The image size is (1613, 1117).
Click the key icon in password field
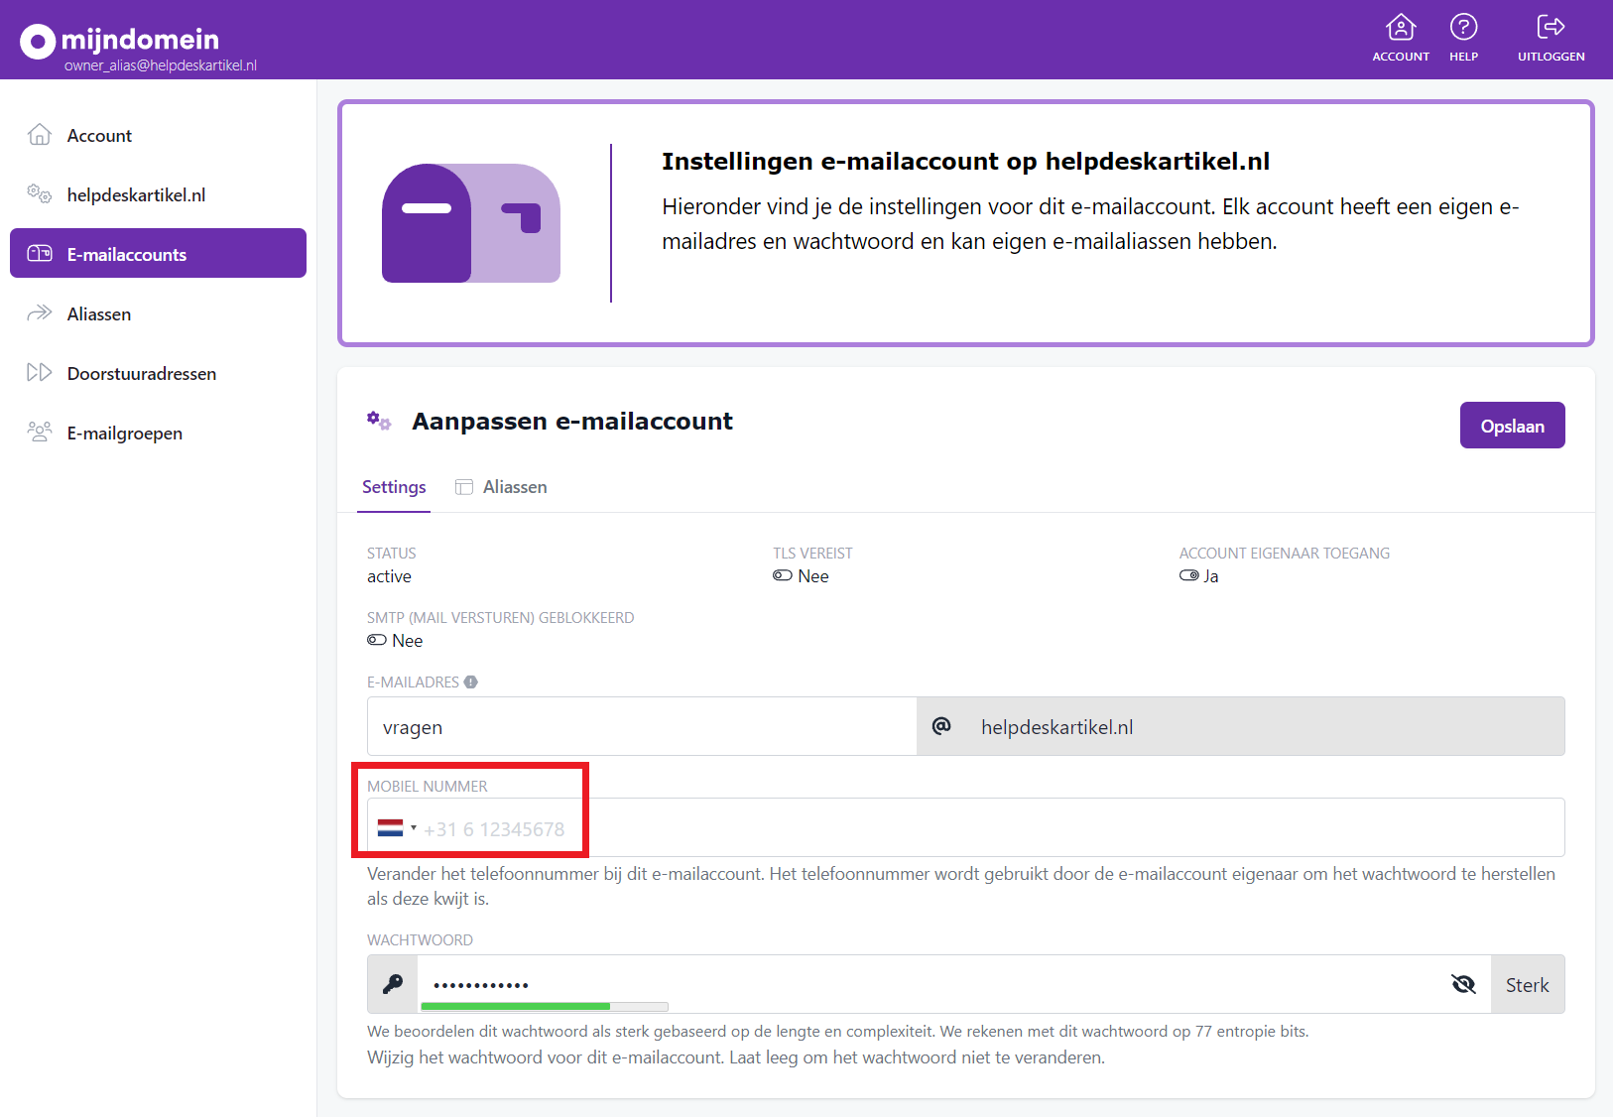[393, 984]
